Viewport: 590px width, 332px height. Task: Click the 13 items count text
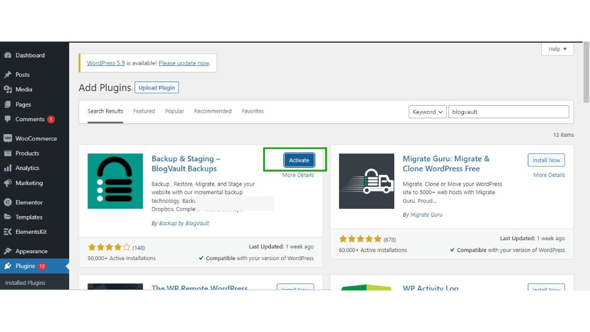(563, 135)
